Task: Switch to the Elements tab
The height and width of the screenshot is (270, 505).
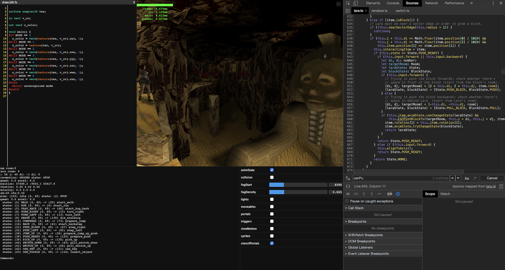Action: coord(373,3)
